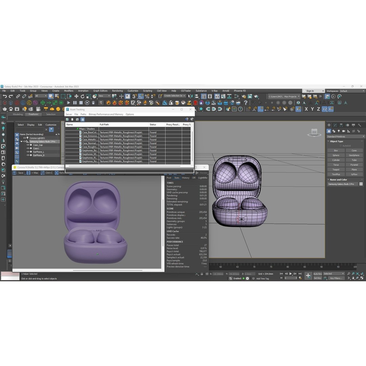Select the Select Object tool
This screenshot has height=366, width=366.
click(x=50, y=96)
